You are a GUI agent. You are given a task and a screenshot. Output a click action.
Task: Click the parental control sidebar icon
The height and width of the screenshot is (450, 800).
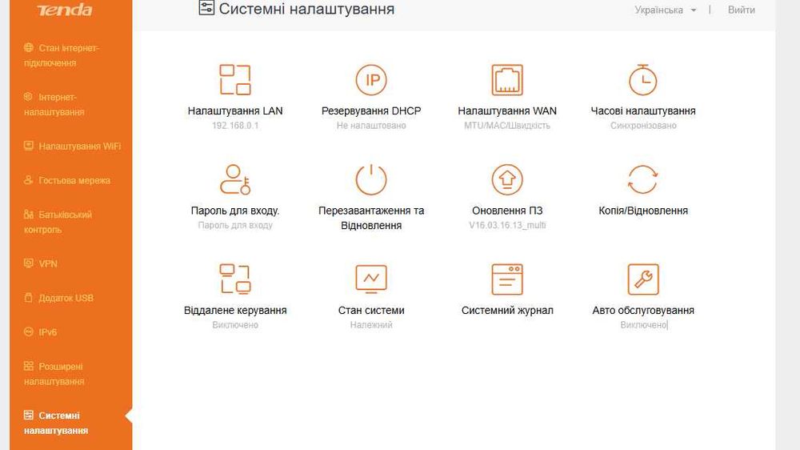29,214
